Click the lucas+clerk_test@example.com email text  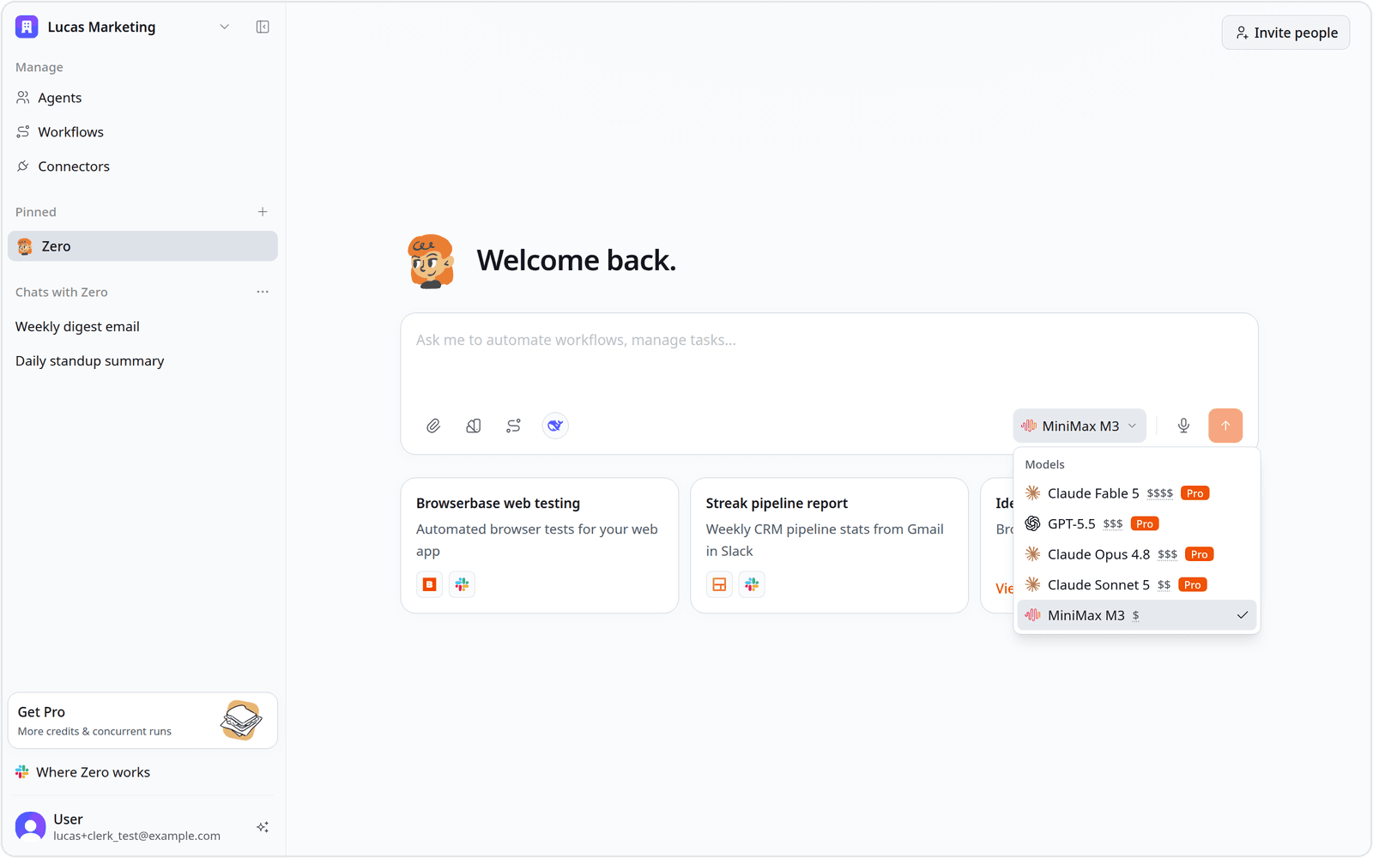pyautogui.click(x=136, y=836)
